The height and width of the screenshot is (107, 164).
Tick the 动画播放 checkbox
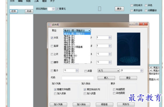(x=146, y=10)
